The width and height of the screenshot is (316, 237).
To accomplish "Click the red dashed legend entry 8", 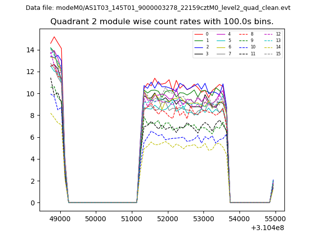I will (245, 34).
